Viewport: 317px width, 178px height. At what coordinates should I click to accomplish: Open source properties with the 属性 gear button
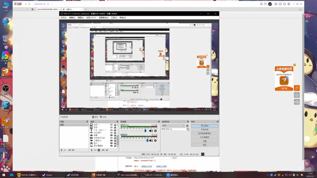95,117
